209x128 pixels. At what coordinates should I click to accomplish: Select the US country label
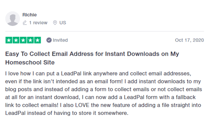pyautogui.click(x=63, y=23)
